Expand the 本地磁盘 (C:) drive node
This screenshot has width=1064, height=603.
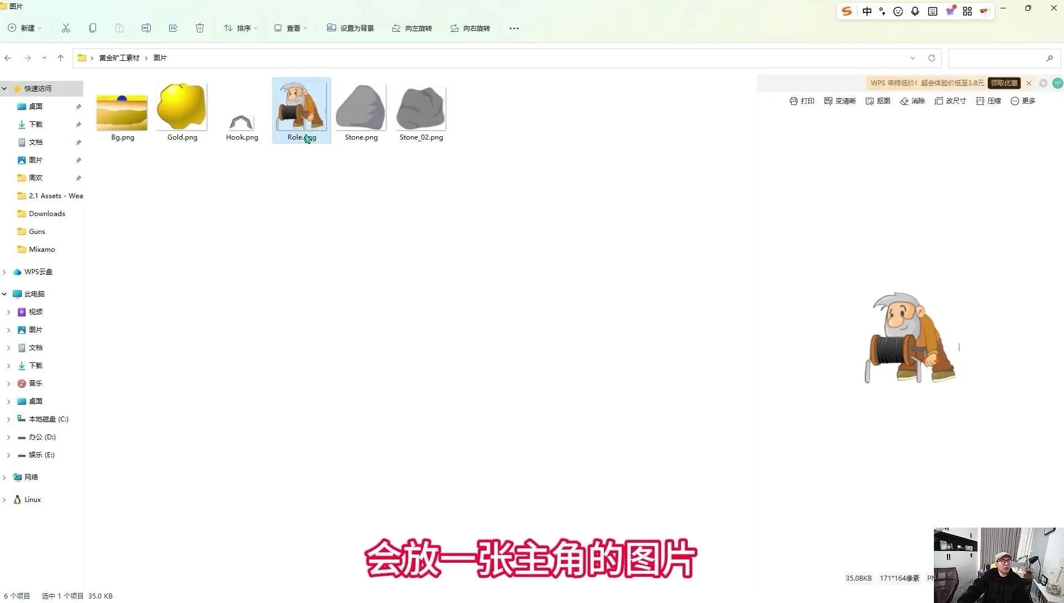click(x=8, y=419)
